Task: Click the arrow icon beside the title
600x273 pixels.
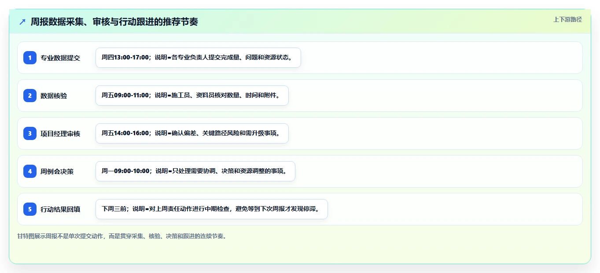Action: click(22, 22)
